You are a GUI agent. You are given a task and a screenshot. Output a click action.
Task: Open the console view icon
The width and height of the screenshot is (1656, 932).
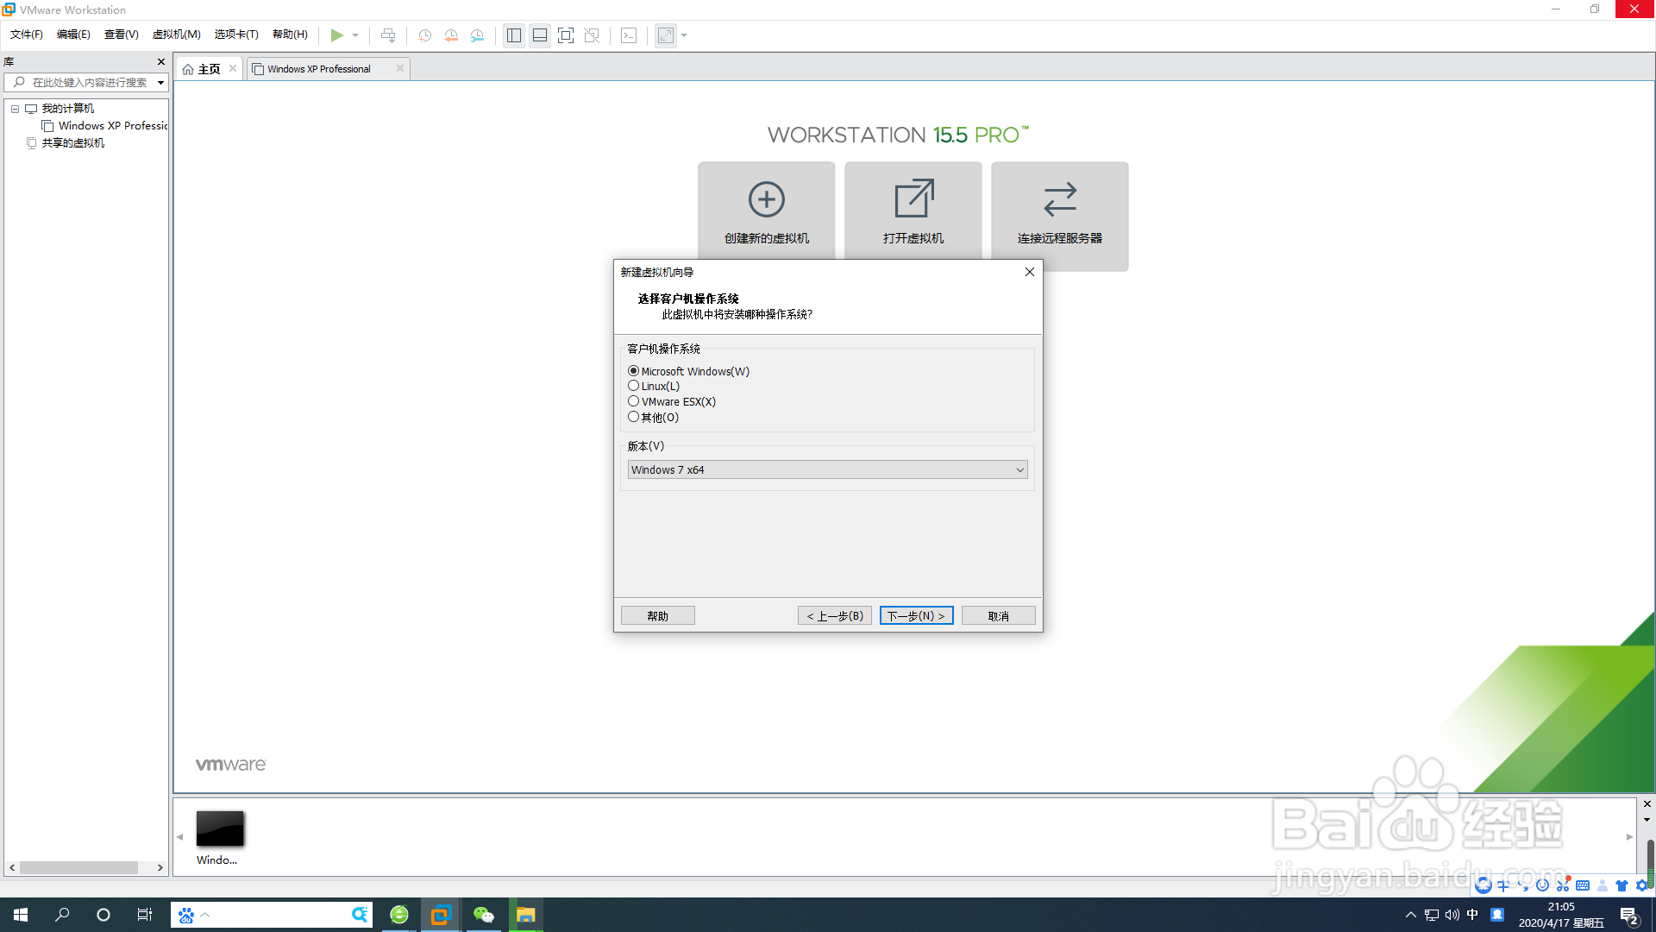coord(629,35)
